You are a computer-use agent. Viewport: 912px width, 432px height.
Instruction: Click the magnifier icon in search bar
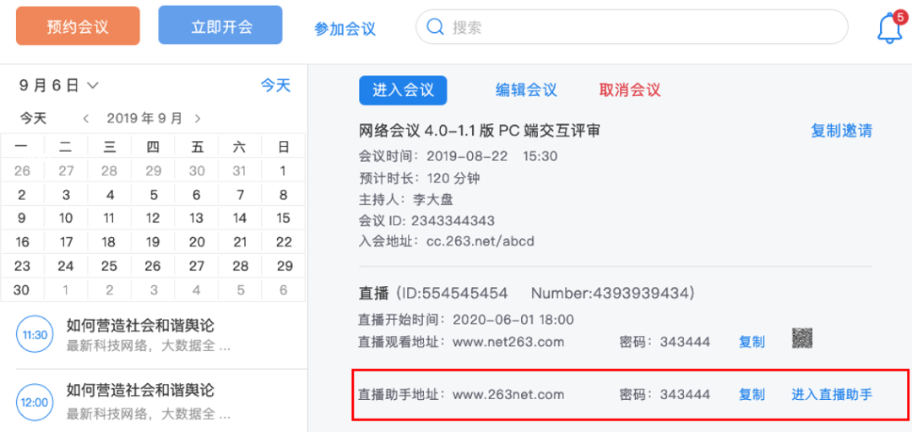pos(436,27)
